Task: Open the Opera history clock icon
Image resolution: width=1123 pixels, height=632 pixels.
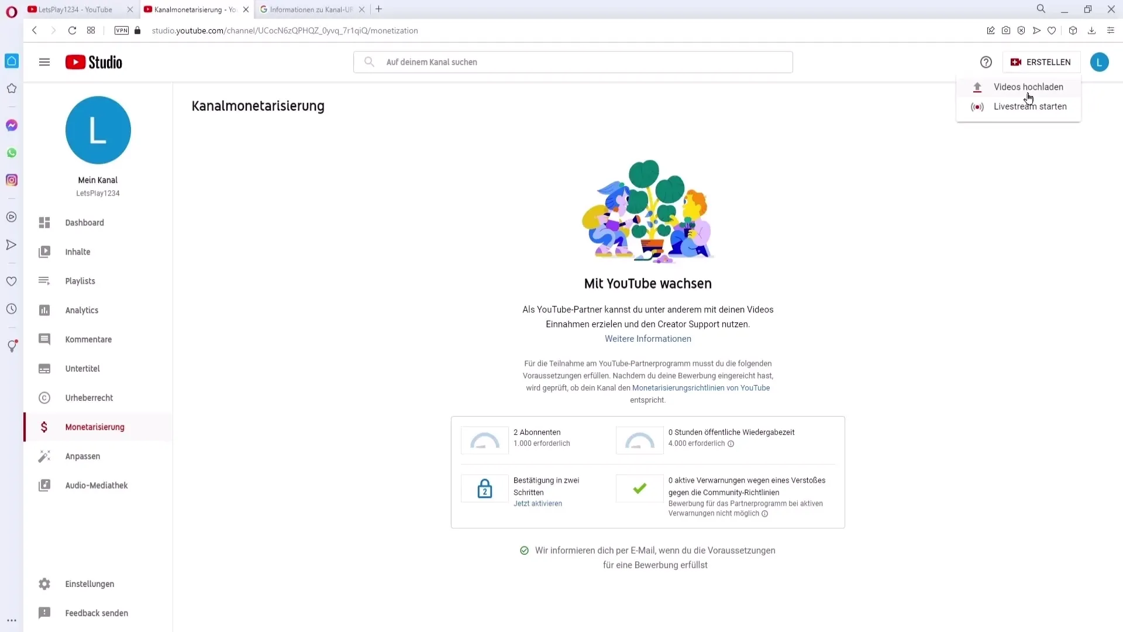Action: click(12, 309)
